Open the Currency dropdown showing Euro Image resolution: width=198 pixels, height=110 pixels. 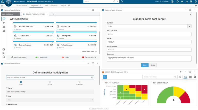tap(189, 26)
